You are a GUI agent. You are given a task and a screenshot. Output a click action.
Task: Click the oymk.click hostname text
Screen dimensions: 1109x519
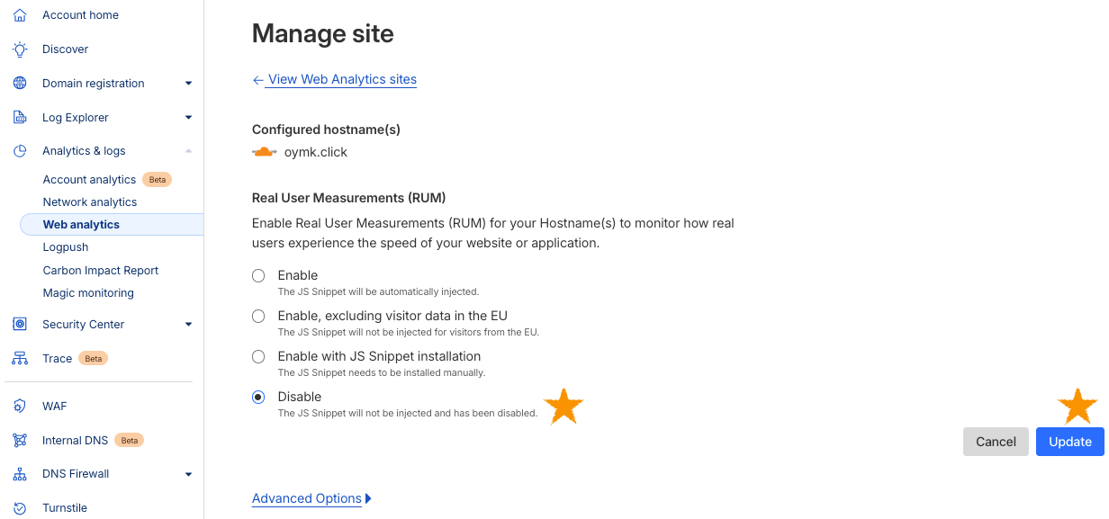pos(316,152)
